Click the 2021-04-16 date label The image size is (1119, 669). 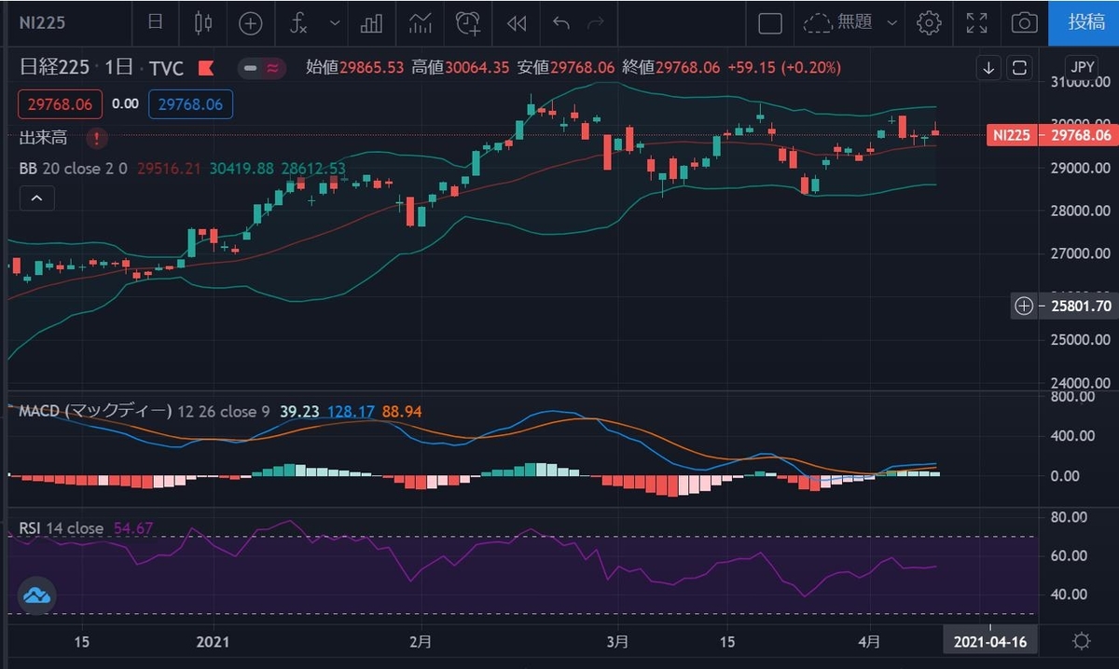990,642
